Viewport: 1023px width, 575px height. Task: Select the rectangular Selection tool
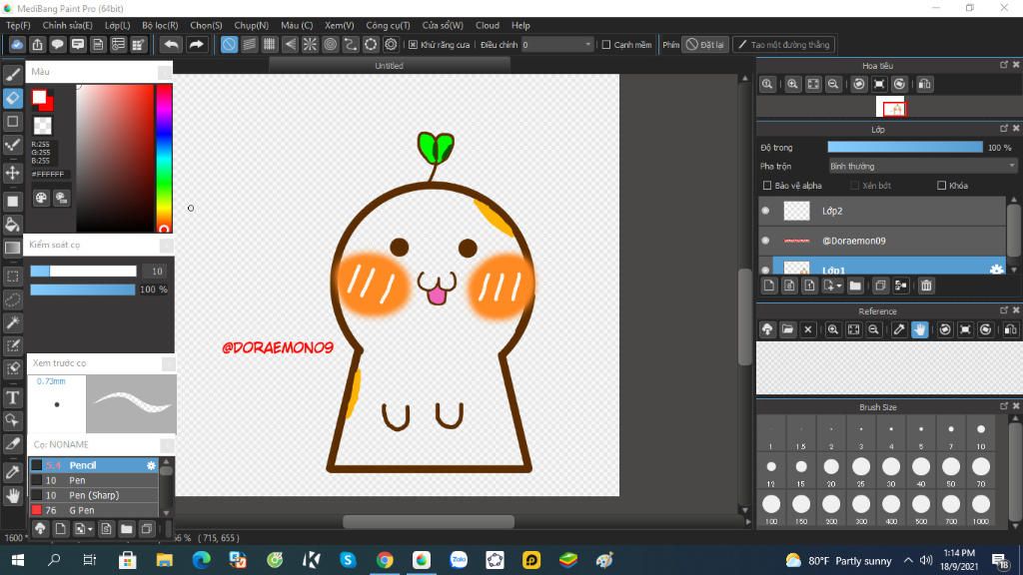tap(12, 277)
